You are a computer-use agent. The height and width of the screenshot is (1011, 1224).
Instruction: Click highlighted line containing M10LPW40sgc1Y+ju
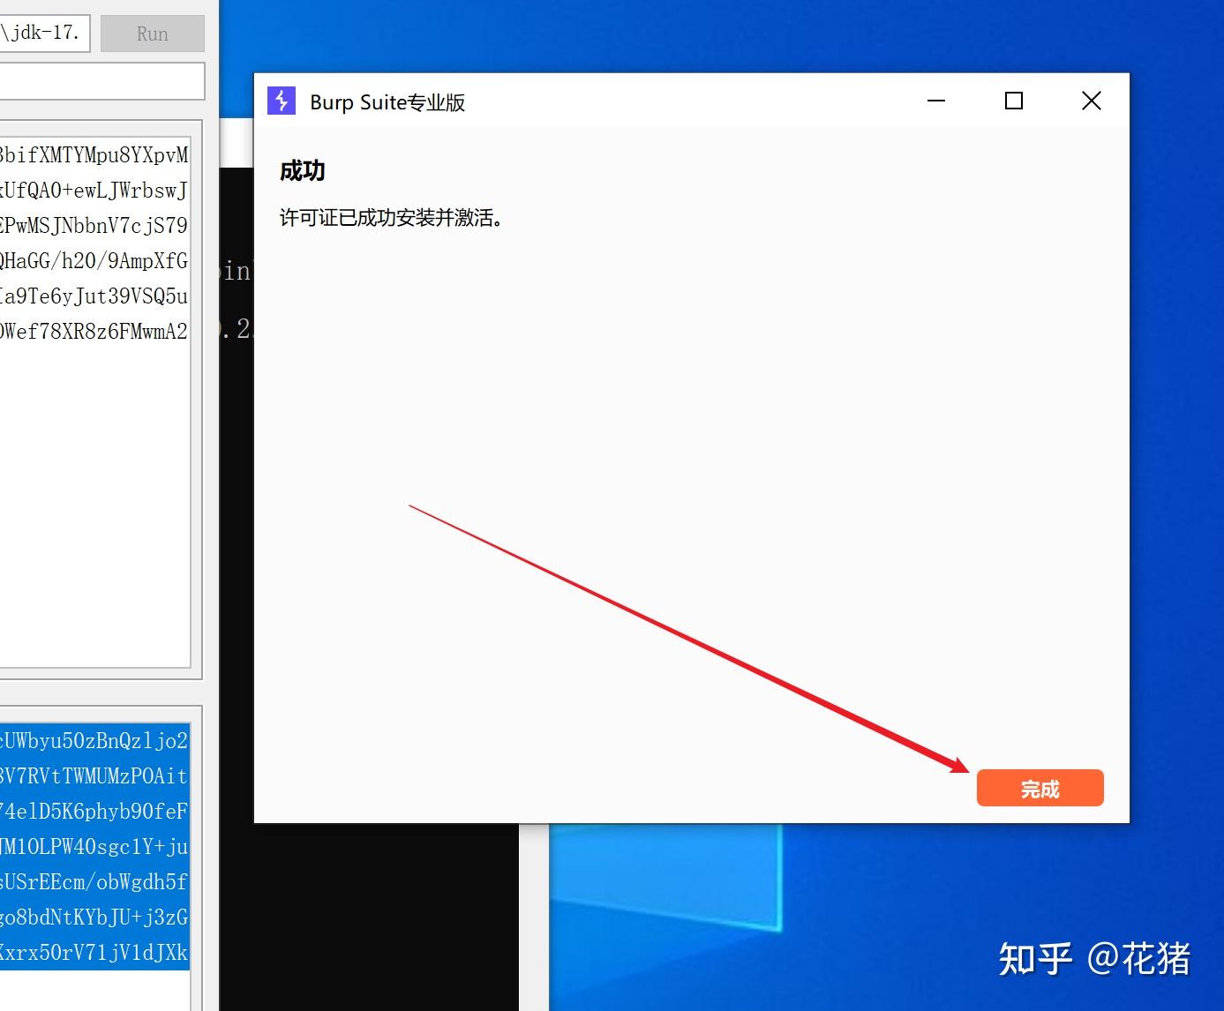94,847
